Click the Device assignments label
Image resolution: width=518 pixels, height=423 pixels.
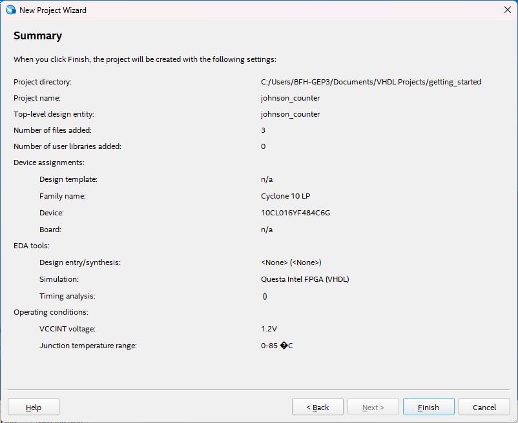49,162
